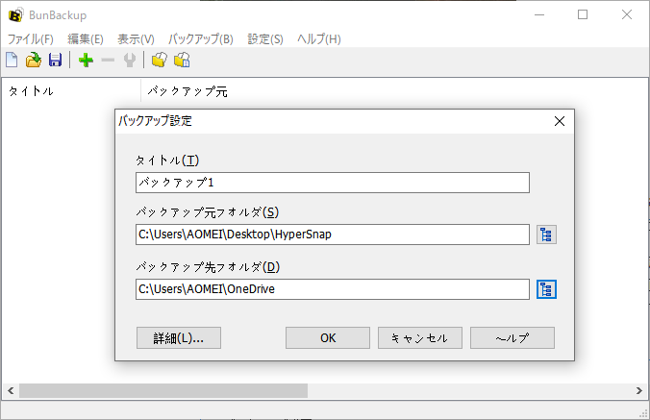Open the 設定(S) menu
The image size is (650, 420).
click(x=265, y=39)
